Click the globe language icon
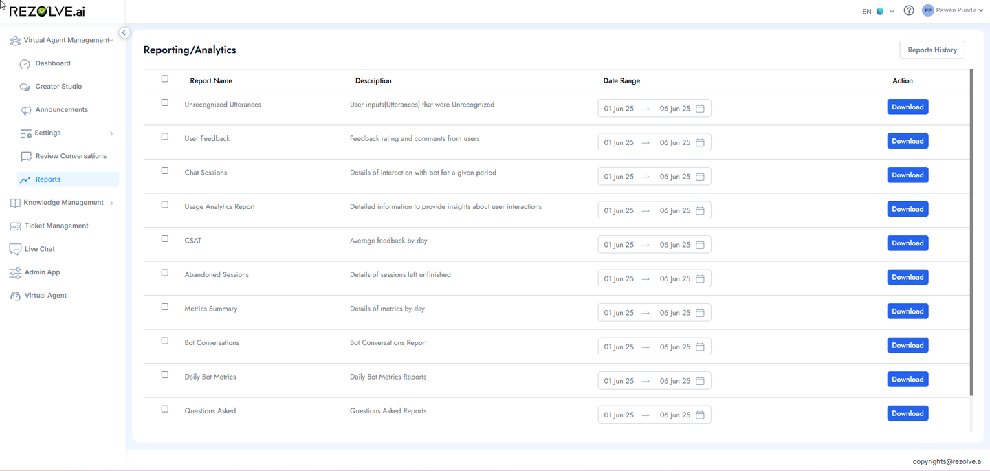 880,11
